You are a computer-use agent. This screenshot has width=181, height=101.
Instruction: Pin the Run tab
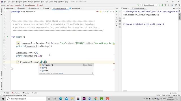[x=117, y=25]
